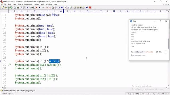Screen dimensions: 170x95
Task: Click the horizontal scroll left arrow
Action: click(2, 88)
